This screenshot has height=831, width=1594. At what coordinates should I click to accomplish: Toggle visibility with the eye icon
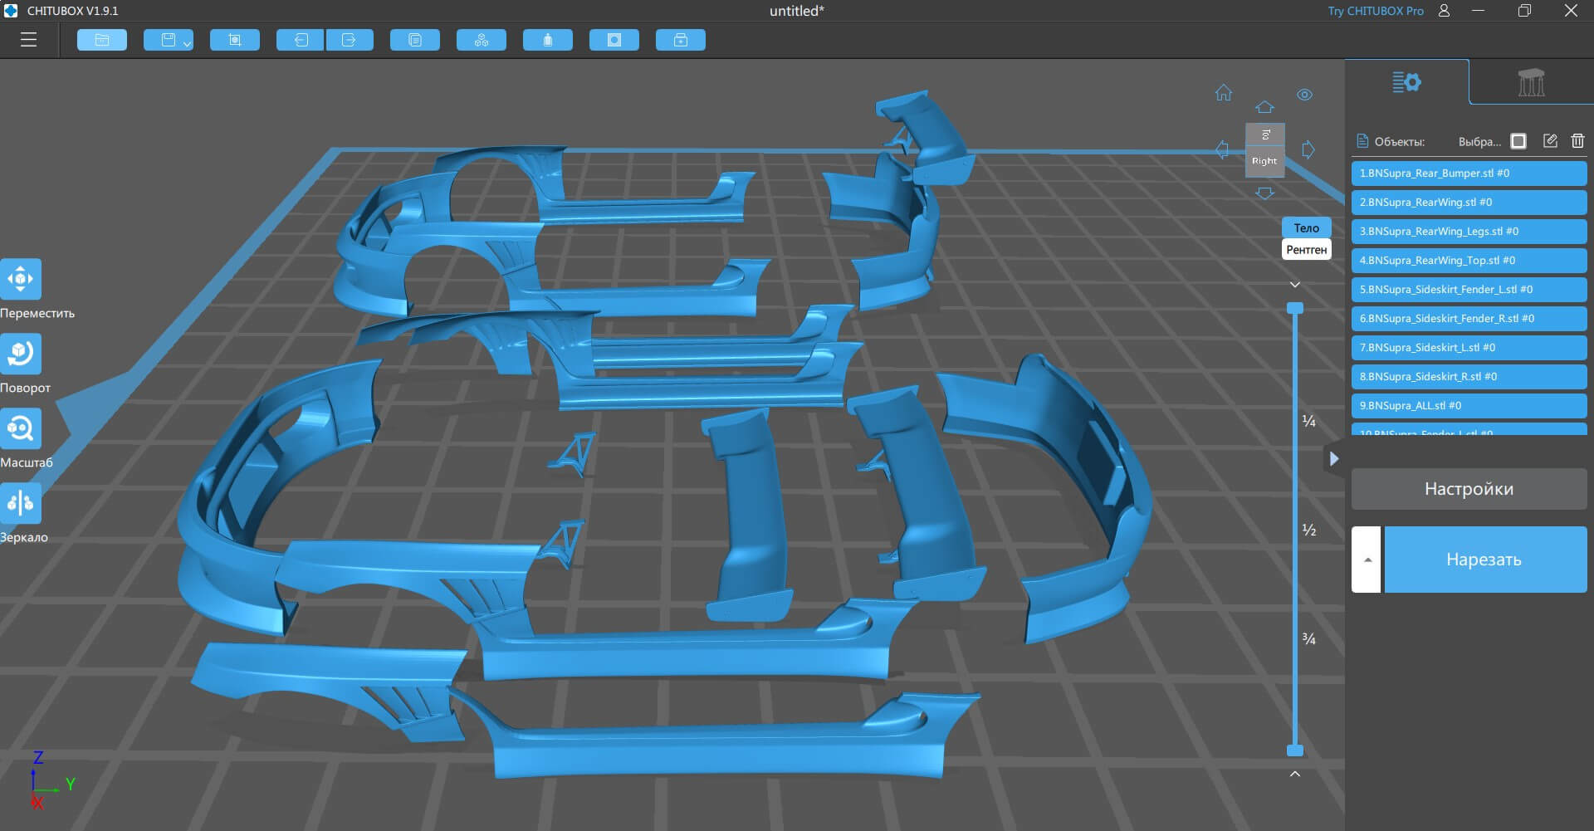(x=1304, y=95)
